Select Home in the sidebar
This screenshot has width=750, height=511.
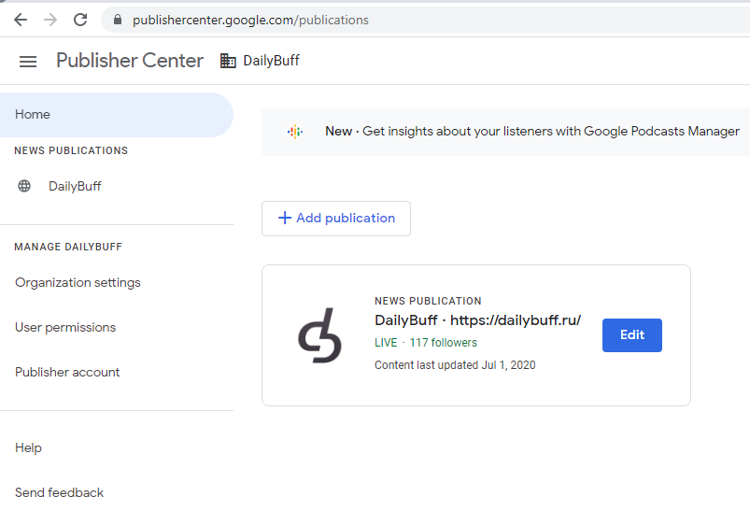33,115
